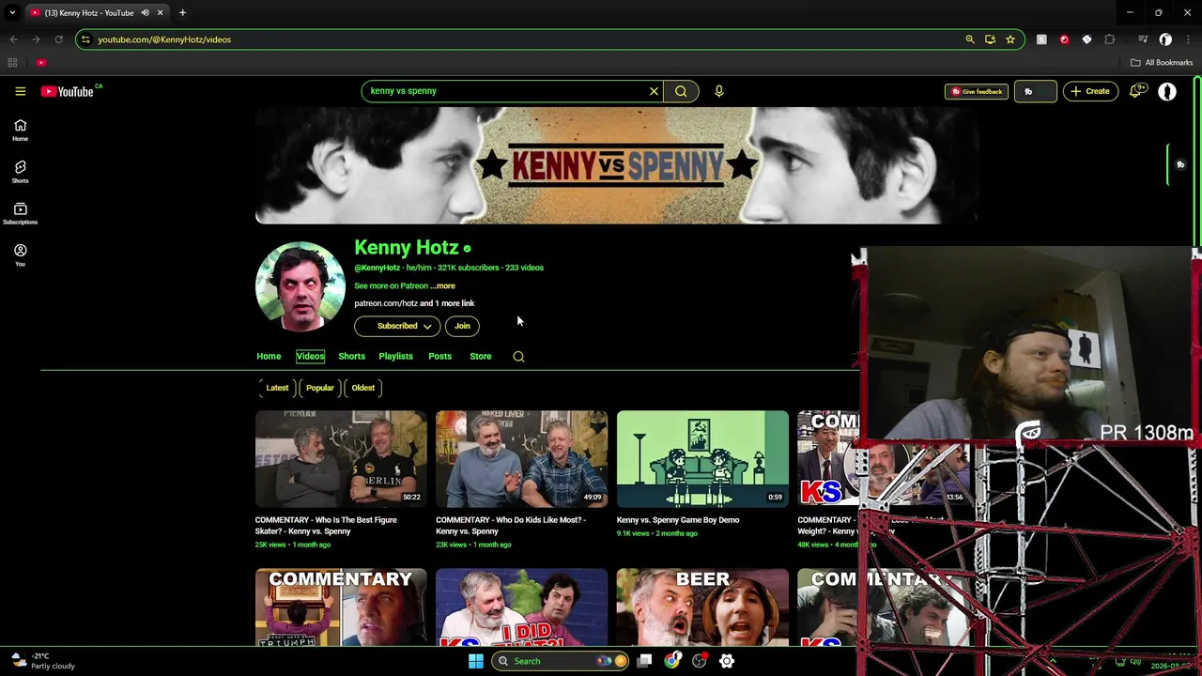
Task: Click the Give feedback button
Action: tap(977, 91)
